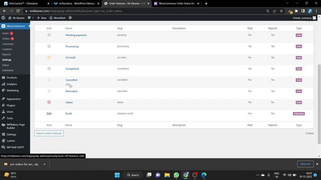Open Extensions under WooCommerce
The height and width of the screenshot is (180, 321).
click(8, 70)
